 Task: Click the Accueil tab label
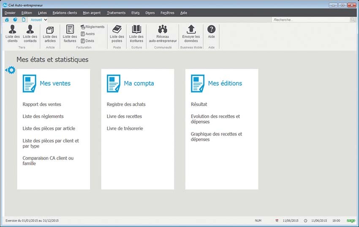point(36,20)
